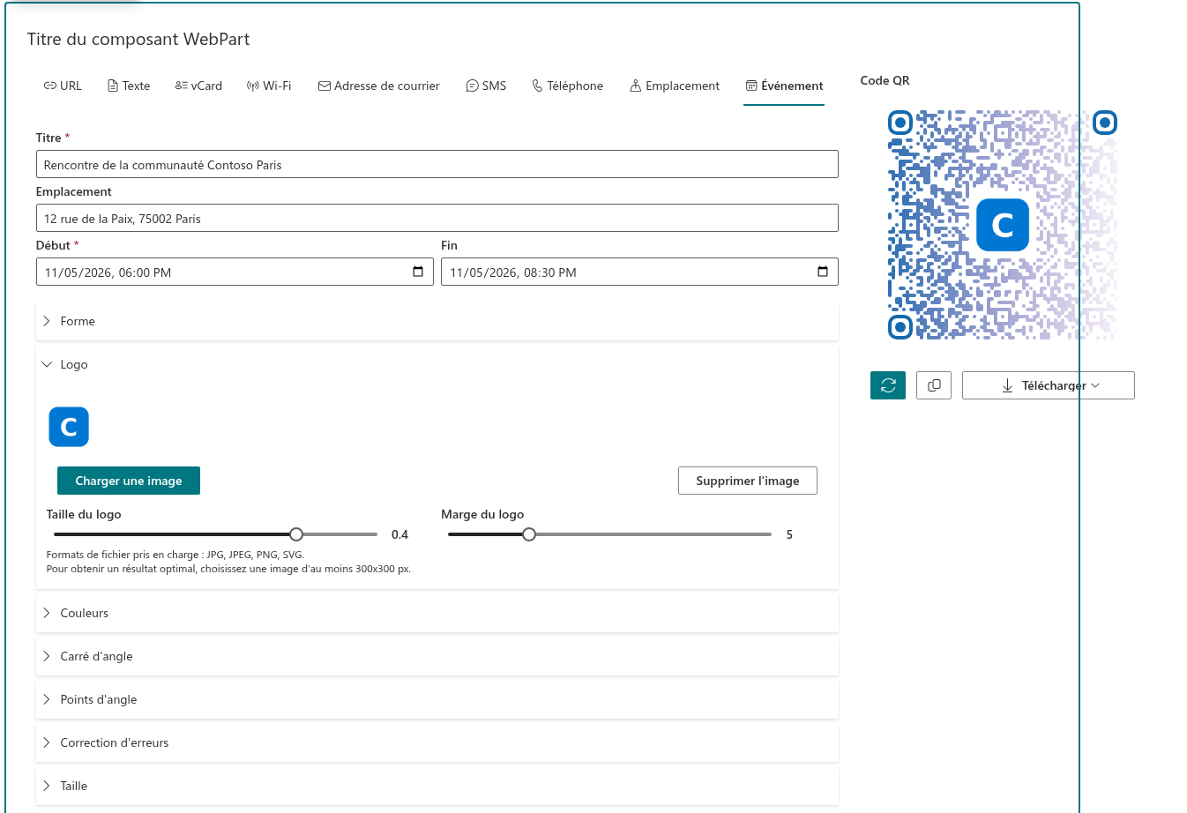Open the Téléphone tab
The image size is (1187, 813).
(568, 86)
